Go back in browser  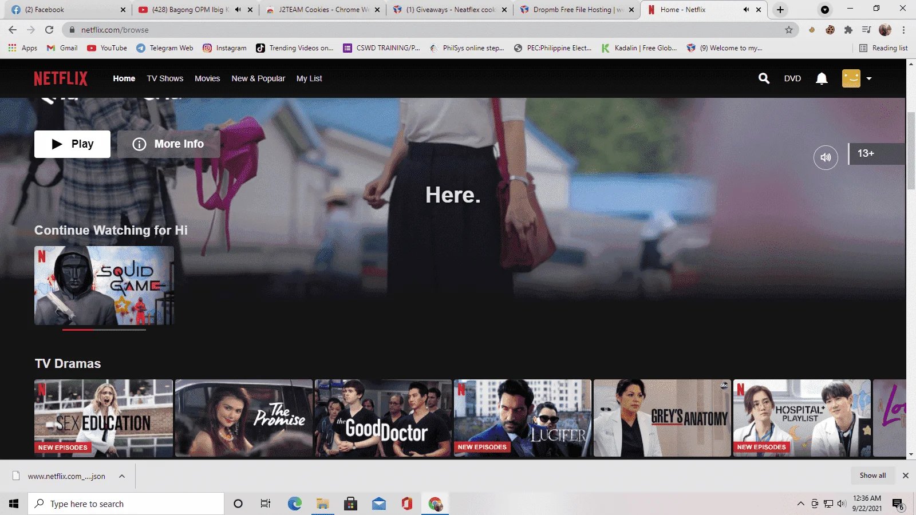pos(13,30)
